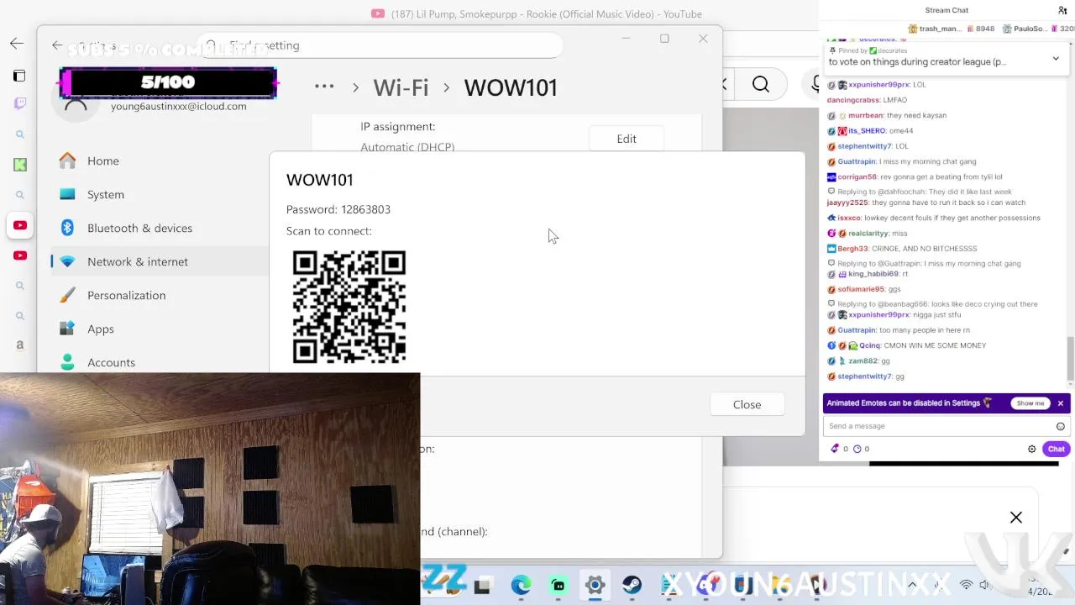The image size is (1075, 605).
Task: Click the System monitor icon
Action: click(x=68, y=194)
